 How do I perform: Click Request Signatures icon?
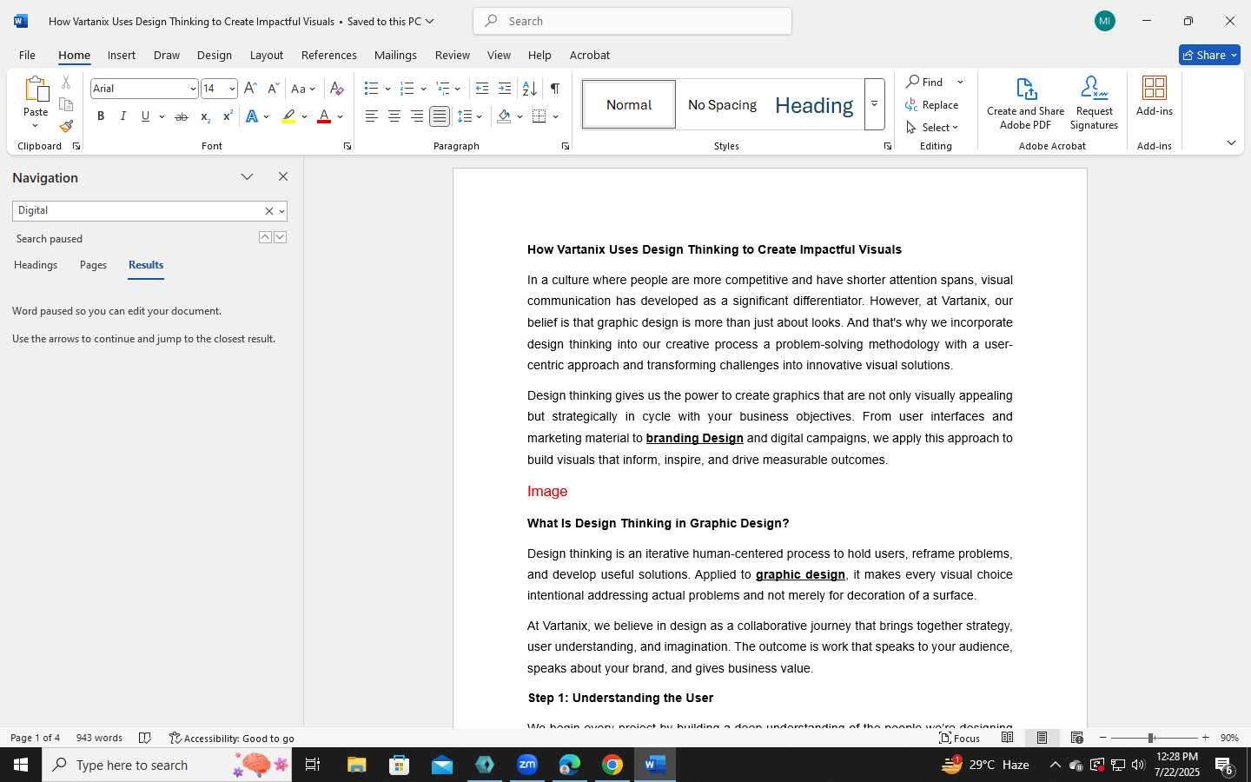pos(1094,103)
